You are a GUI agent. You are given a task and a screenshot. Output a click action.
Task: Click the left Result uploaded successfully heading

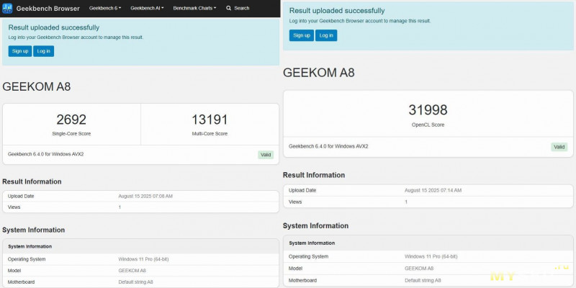(53, 27)
